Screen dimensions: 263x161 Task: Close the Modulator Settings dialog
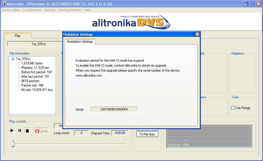click(x=197, y=34)
